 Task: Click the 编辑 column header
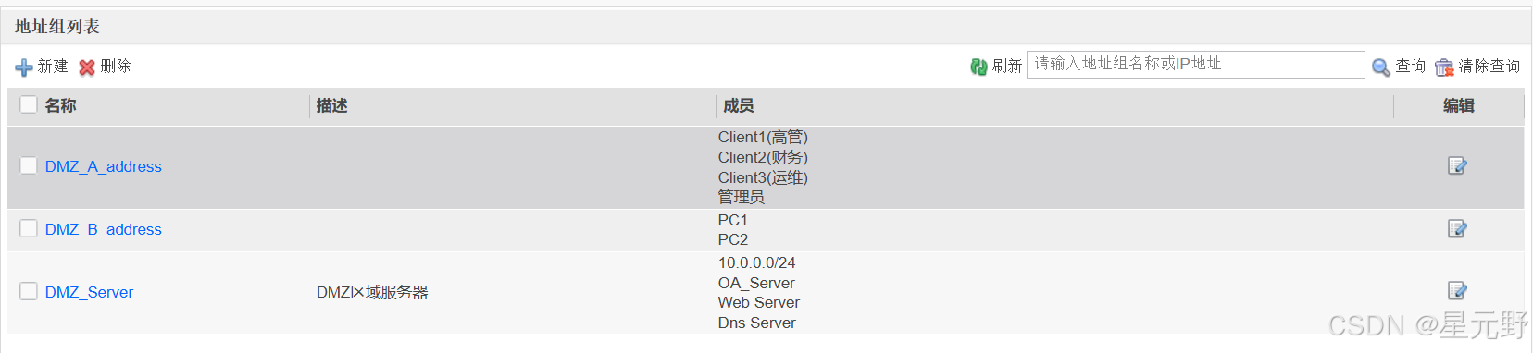coord(1459,105)
